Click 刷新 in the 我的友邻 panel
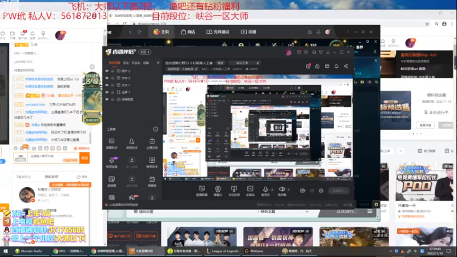 coord(82,177)
